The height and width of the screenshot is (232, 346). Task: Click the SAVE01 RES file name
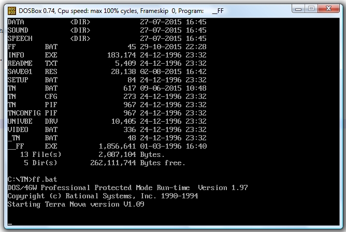pyautogui.click(x=33, y=71)
